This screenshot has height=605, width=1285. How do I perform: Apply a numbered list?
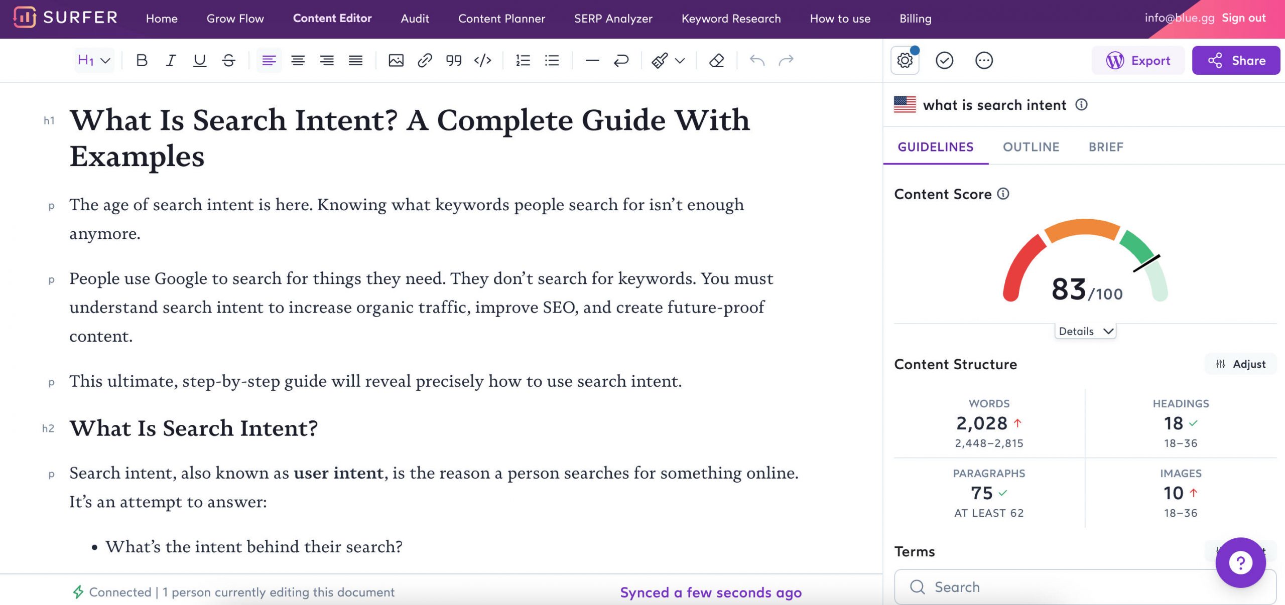(x=522, y=60)
